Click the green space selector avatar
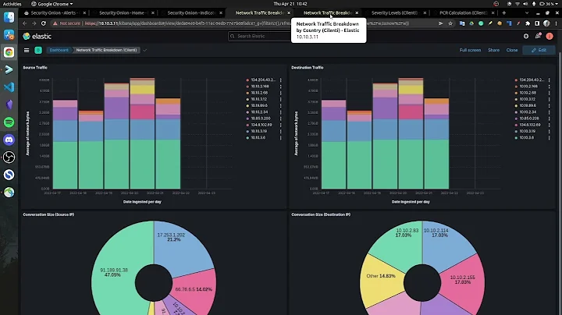Viewport: 562px width, 315px height. click(38, 50)
